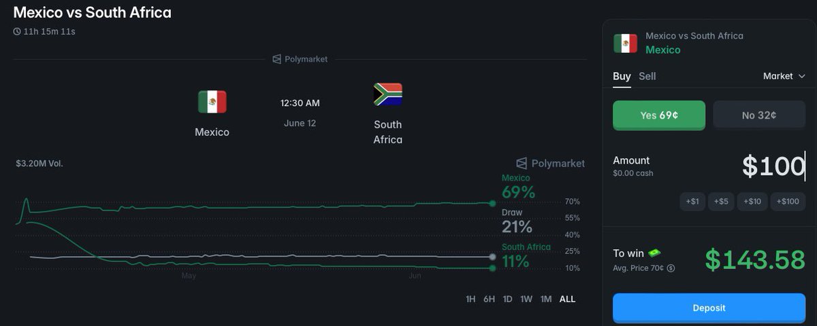Click the $100 amount input field

point(773,166)
